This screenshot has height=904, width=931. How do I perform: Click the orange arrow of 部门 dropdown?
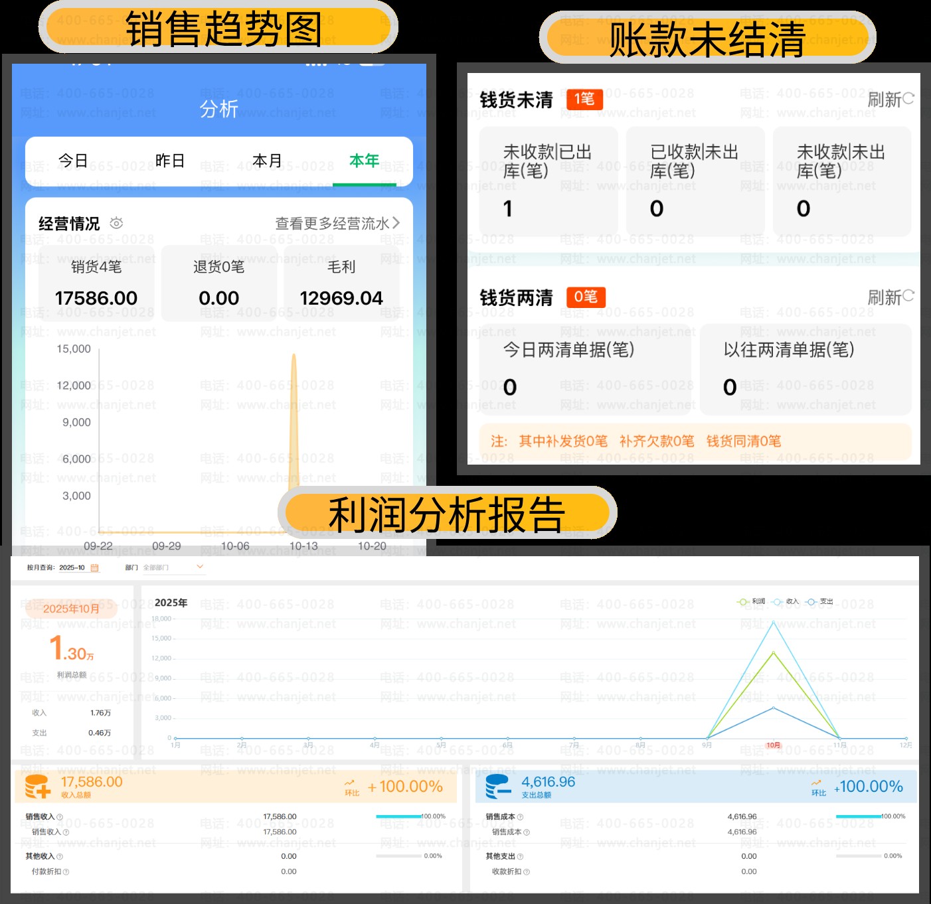coord(200,567)
